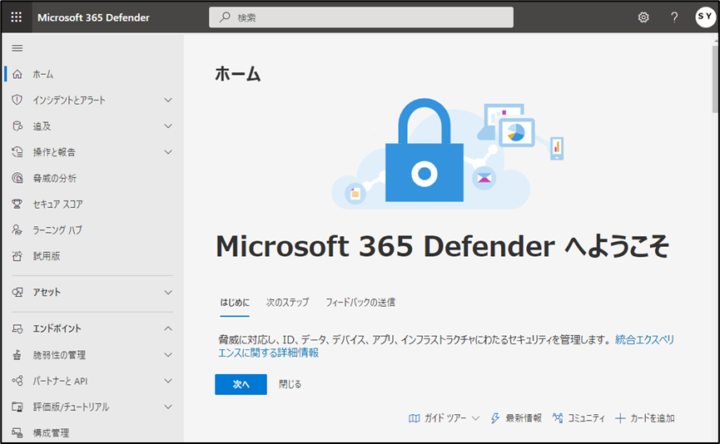Expand the 評価版/チュートリアル chevron
Viewport: 720px width, 444px height.
(x=168, y=407)
